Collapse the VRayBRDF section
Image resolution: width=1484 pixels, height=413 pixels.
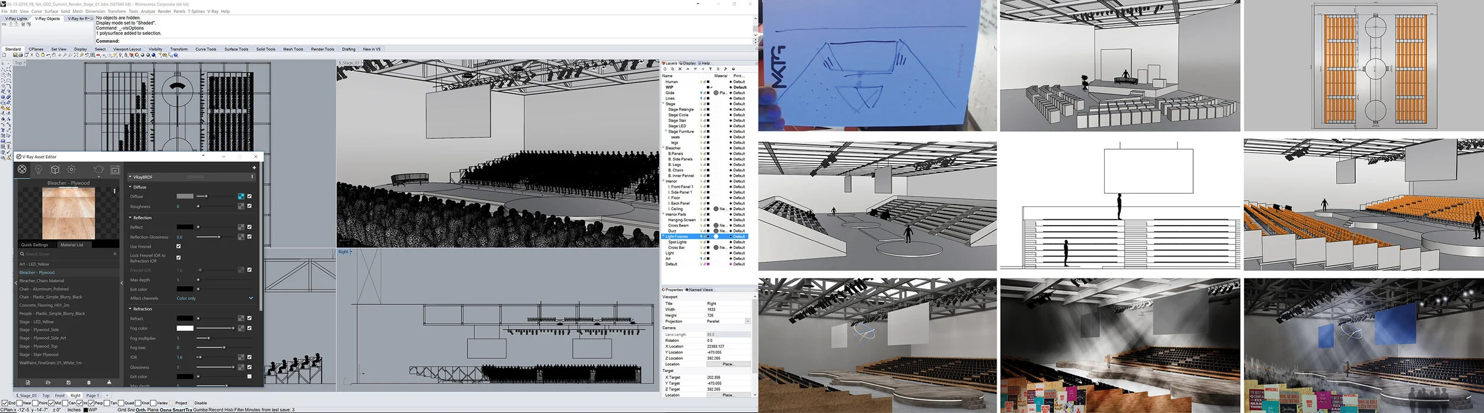tap(131, 177)
